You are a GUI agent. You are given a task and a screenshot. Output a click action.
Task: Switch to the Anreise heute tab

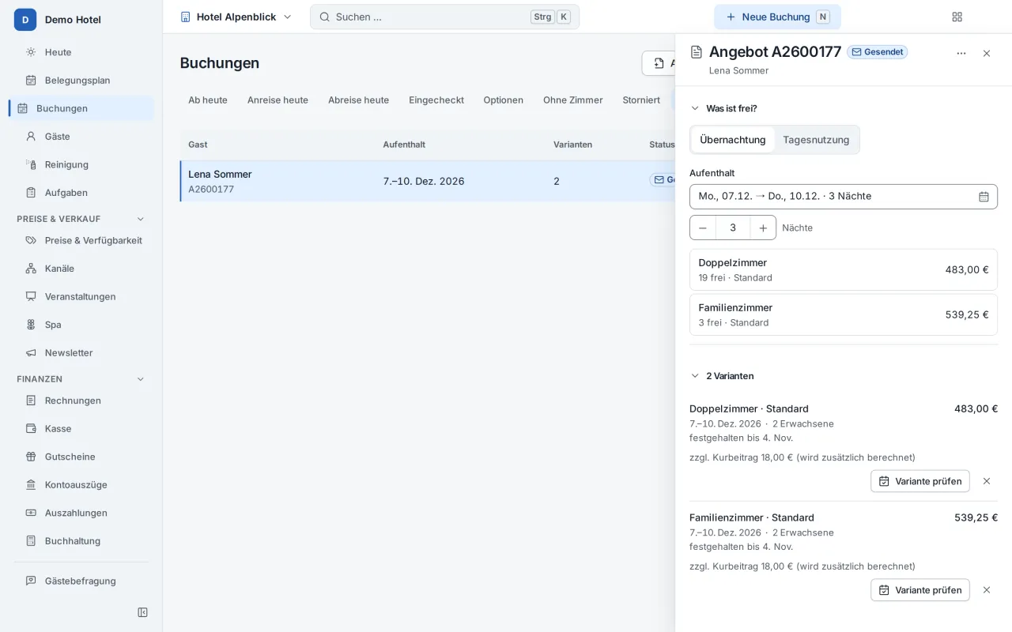click(x=278, y=100)
